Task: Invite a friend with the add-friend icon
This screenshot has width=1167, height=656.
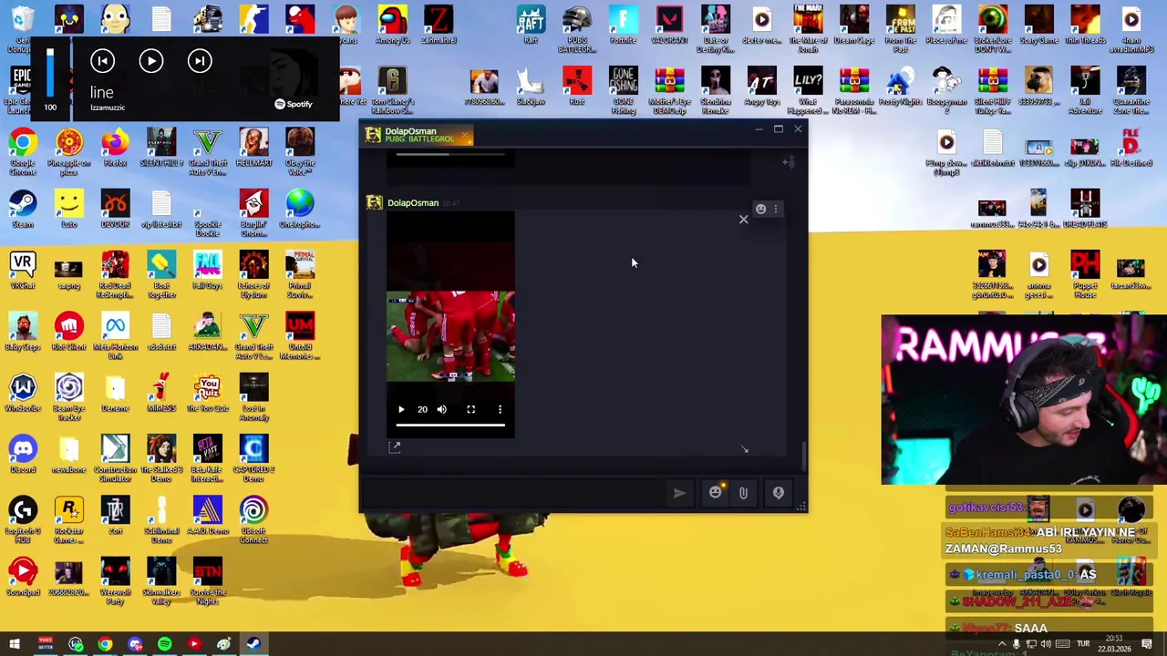Action: tap(789, 162)
